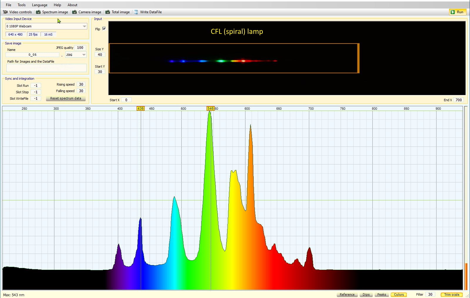
Task: Click the Reset spectrum data button
Action: (66, 99)
